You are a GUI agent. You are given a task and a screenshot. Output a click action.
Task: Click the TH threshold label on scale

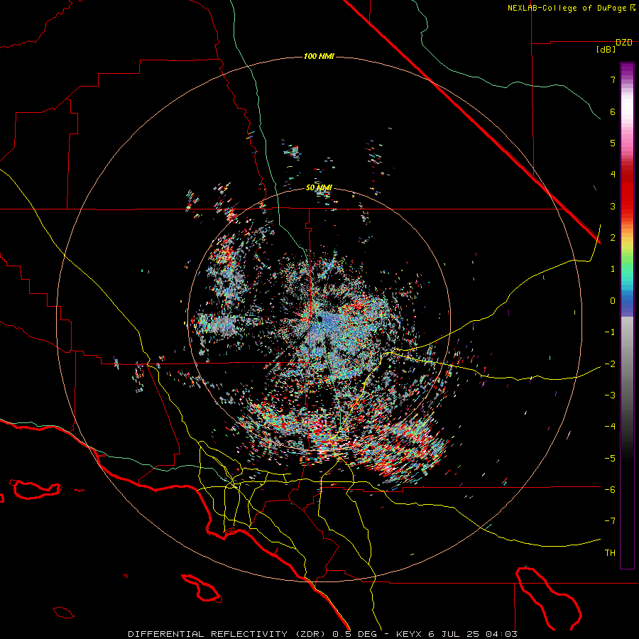tap(610, 553)
